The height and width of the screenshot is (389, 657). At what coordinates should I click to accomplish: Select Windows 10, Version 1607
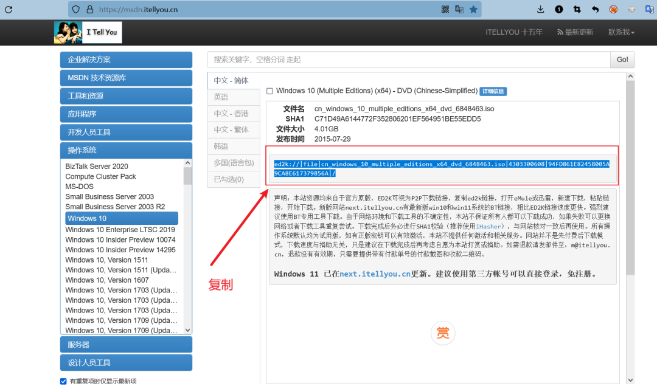(x=107, y=280)
